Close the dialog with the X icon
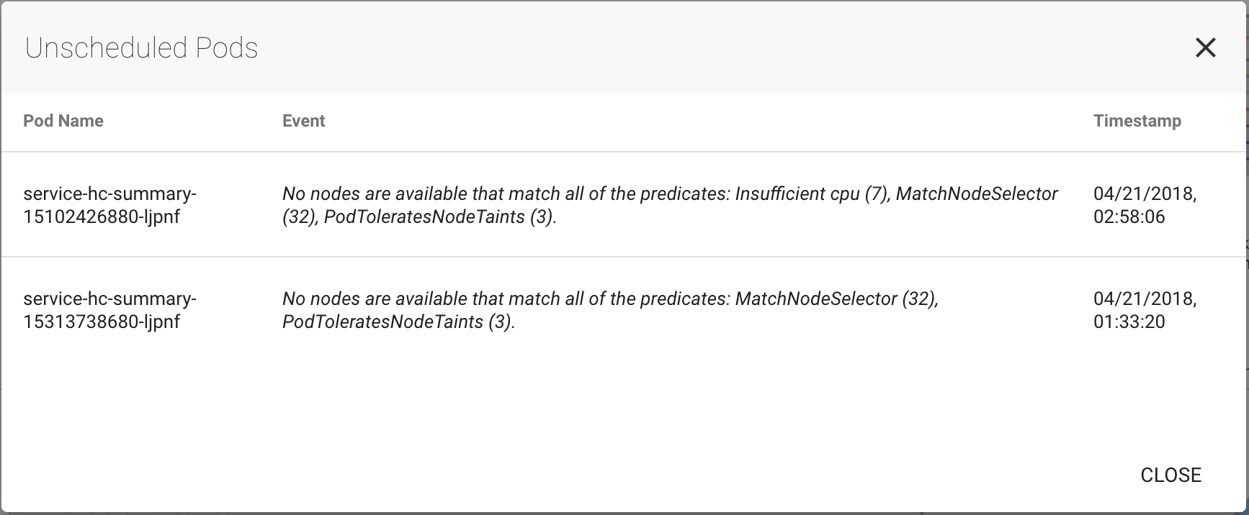 [1205, 48]
